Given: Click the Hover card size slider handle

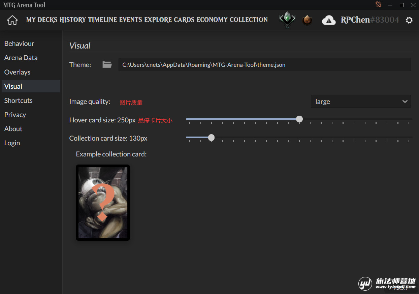Looking at the screenshot, I should click(x=299, y=119).
